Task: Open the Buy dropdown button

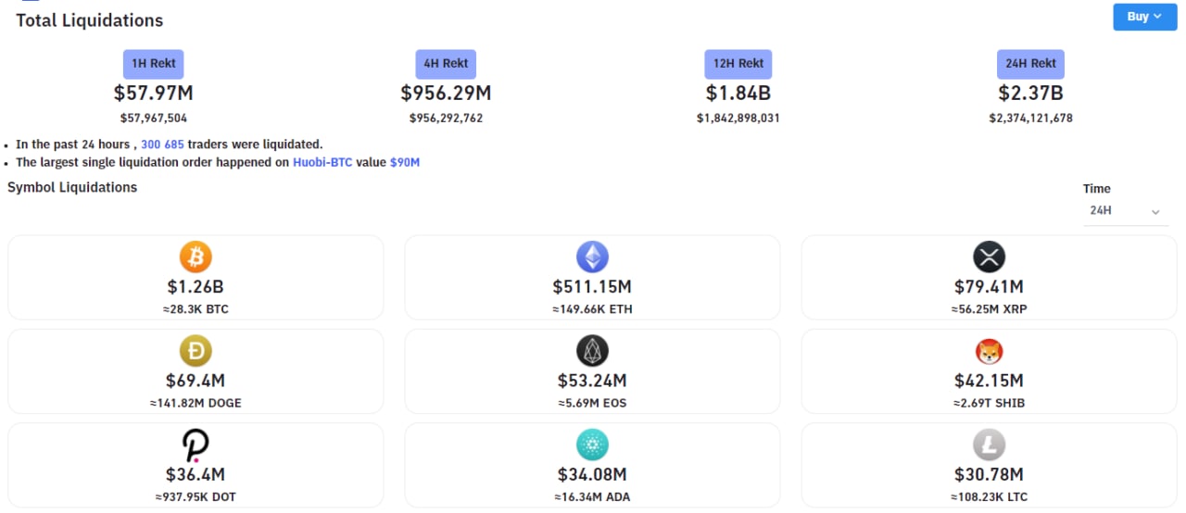Action: coord(1144,17)
